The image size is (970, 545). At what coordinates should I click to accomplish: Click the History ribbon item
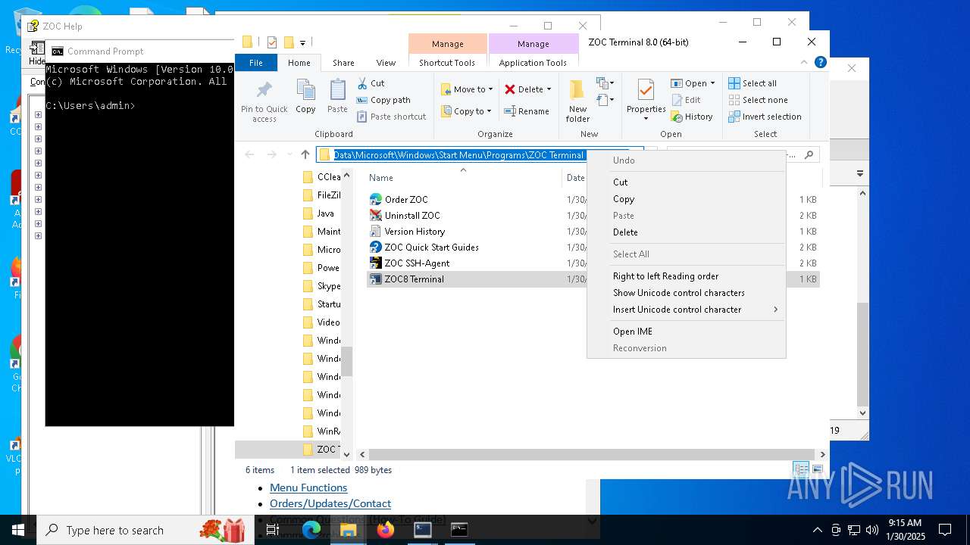pyautogui.click(x=692, y=117)
